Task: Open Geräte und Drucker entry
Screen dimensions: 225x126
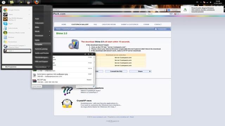Action: 42,53
